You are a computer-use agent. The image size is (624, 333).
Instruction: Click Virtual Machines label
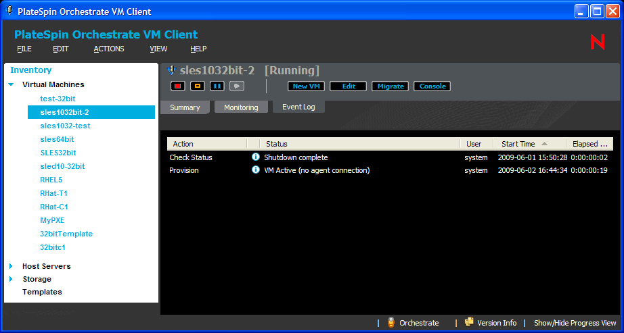coord(53,84)
